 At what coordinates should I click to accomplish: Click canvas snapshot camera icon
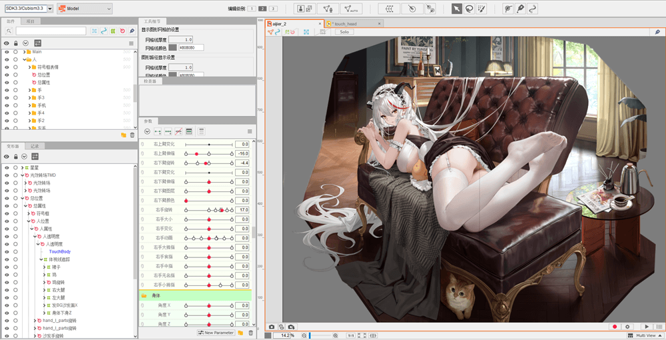pos(272,327)
